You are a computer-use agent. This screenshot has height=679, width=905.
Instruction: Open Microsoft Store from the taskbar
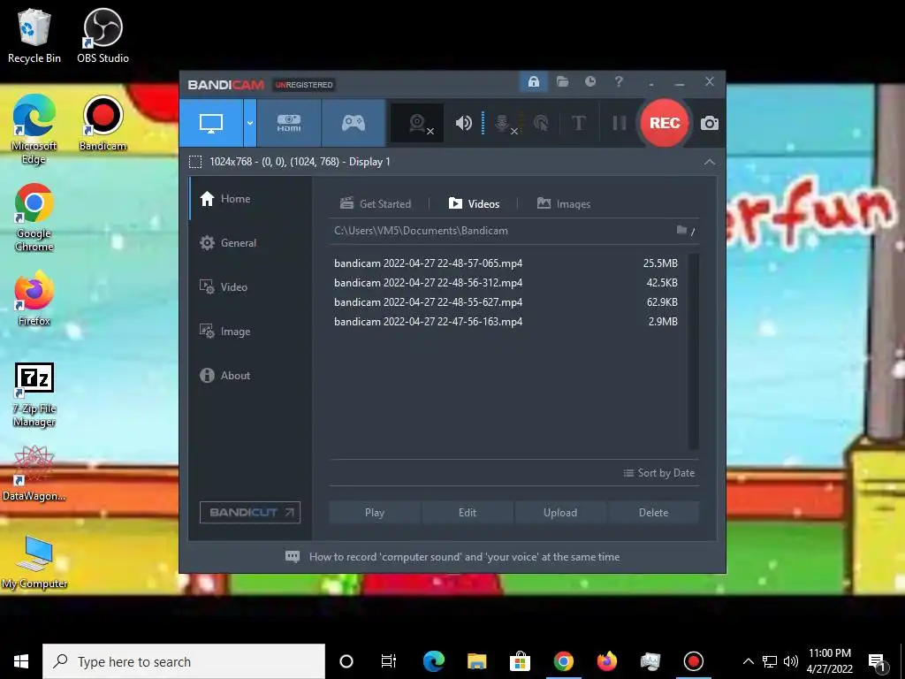(520, 661)
